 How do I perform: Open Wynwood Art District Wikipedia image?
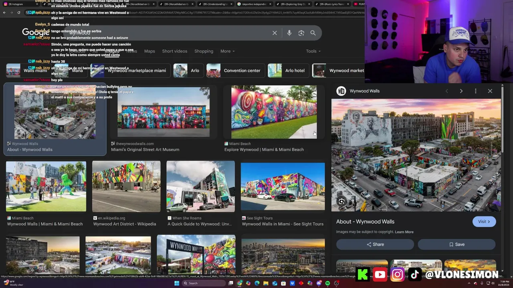tap(126, 186)
